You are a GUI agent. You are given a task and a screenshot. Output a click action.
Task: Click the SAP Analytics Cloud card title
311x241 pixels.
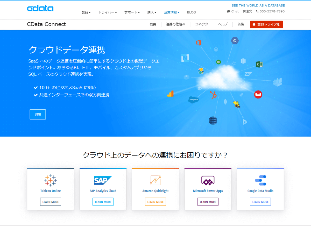103,191
